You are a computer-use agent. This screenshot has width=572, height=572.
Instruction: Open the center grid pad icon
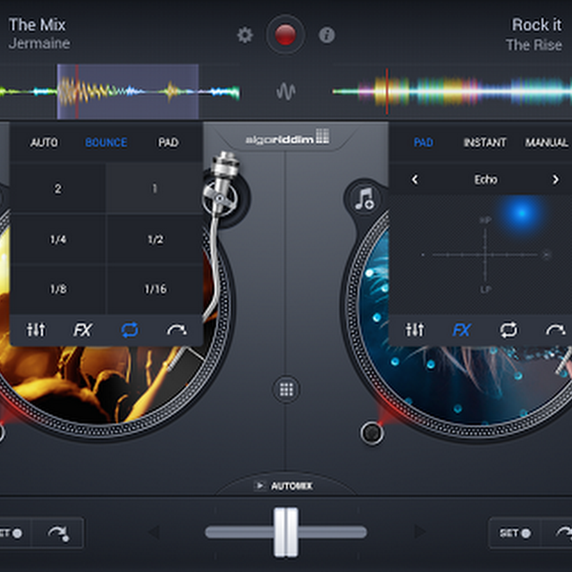coord(286,390)
